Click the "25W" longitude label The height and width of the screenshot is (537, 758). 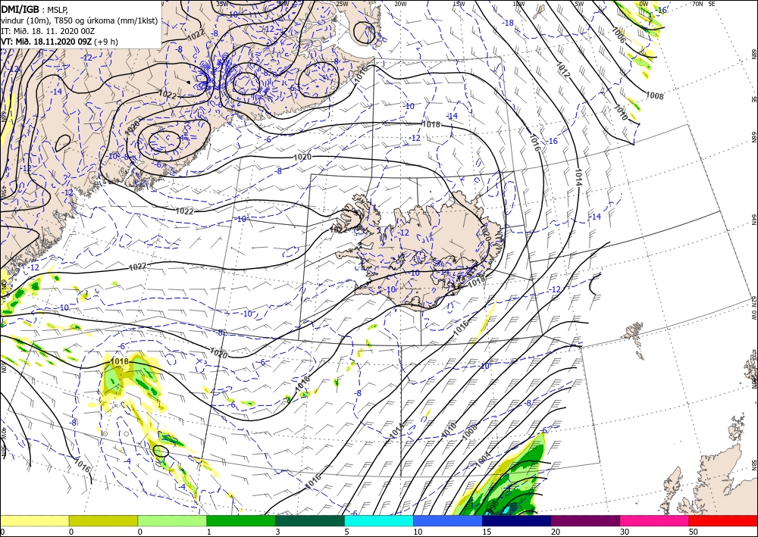(x=342, y=4)
